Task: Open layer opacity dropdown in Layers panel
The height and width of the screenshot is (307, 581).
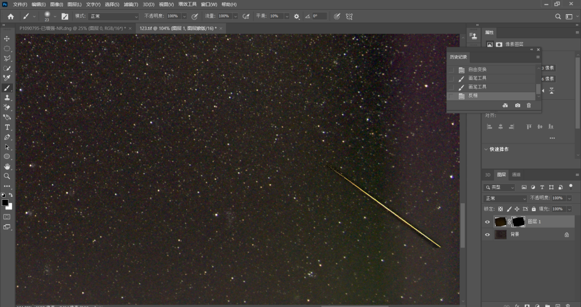Action: [569, 198]
